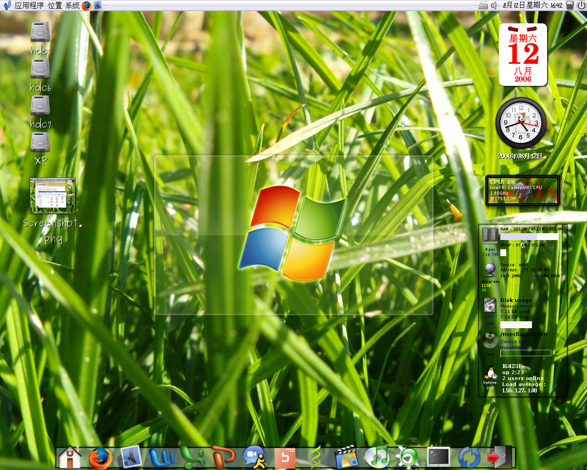Click the Screenshot.png file label
The width and height of the screenshot is (587, 470).
[x=53, y=230]
